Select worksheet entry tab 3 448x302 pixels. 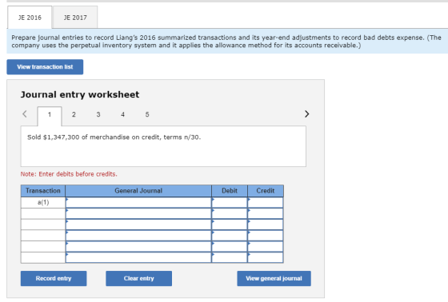98,114
